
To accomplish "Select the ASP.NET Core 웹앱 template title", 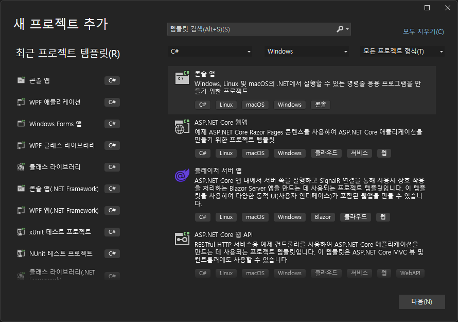I will coord(221,122).
